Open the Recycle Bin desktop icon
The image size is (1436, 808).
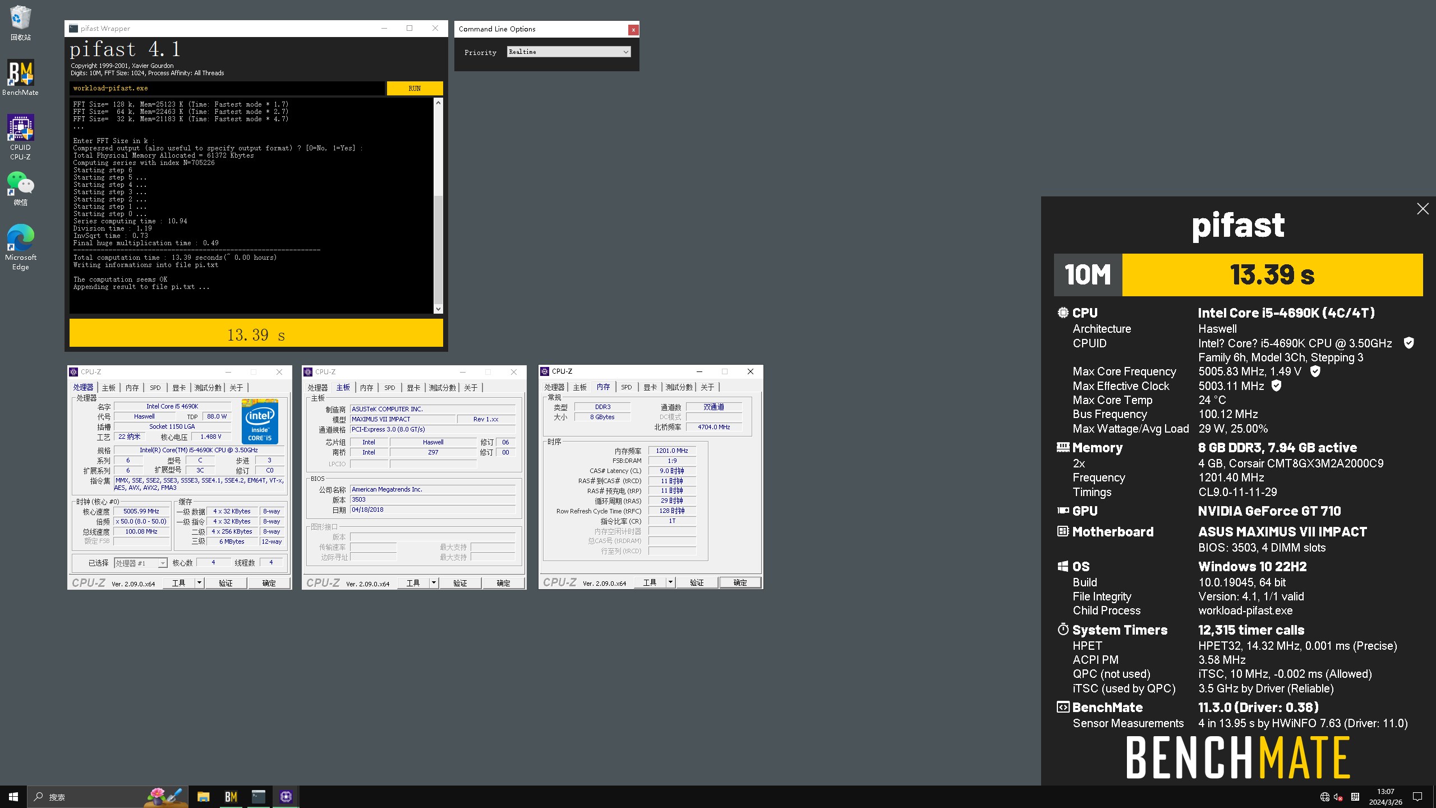click(x=20, y=22)
